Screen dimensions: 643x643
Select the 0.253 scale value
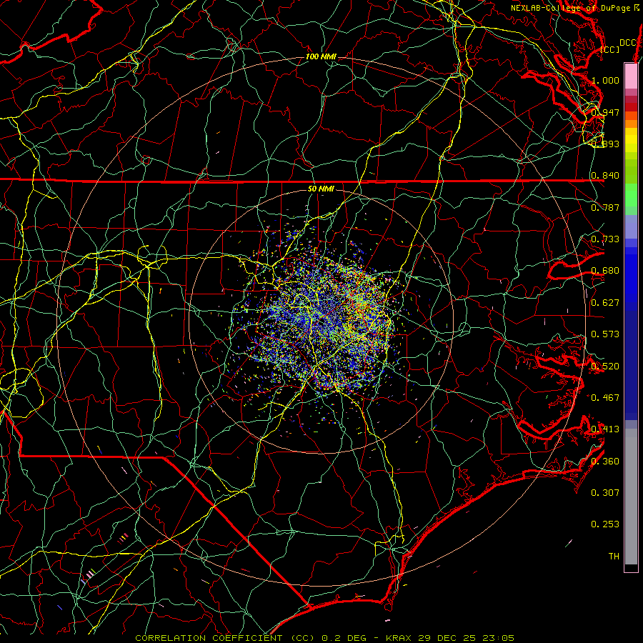[605, 524]
